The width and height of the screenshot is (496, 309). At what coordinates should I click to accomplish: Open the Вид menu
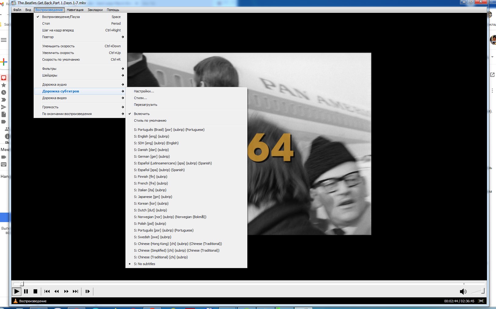coord(28,10)
